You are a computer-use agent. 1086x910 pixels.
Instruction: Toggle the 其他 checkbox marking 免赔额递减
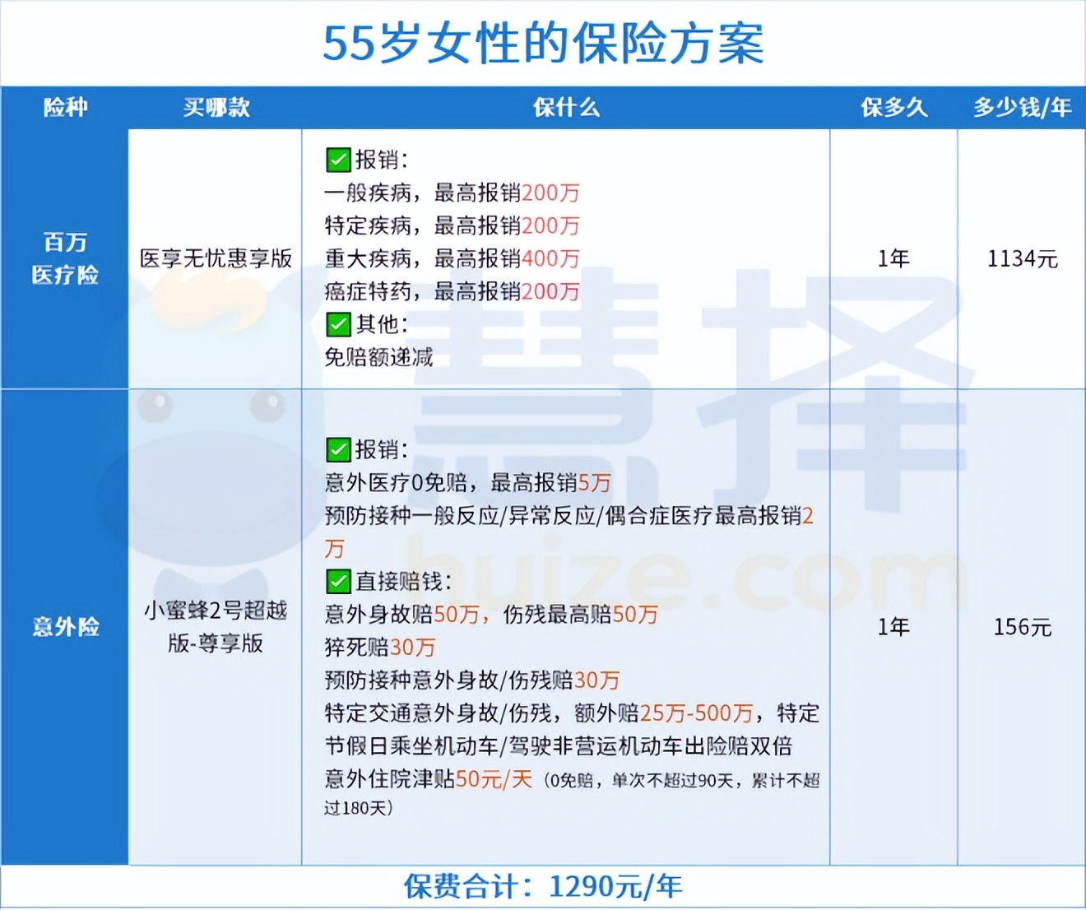click(338, 324)
